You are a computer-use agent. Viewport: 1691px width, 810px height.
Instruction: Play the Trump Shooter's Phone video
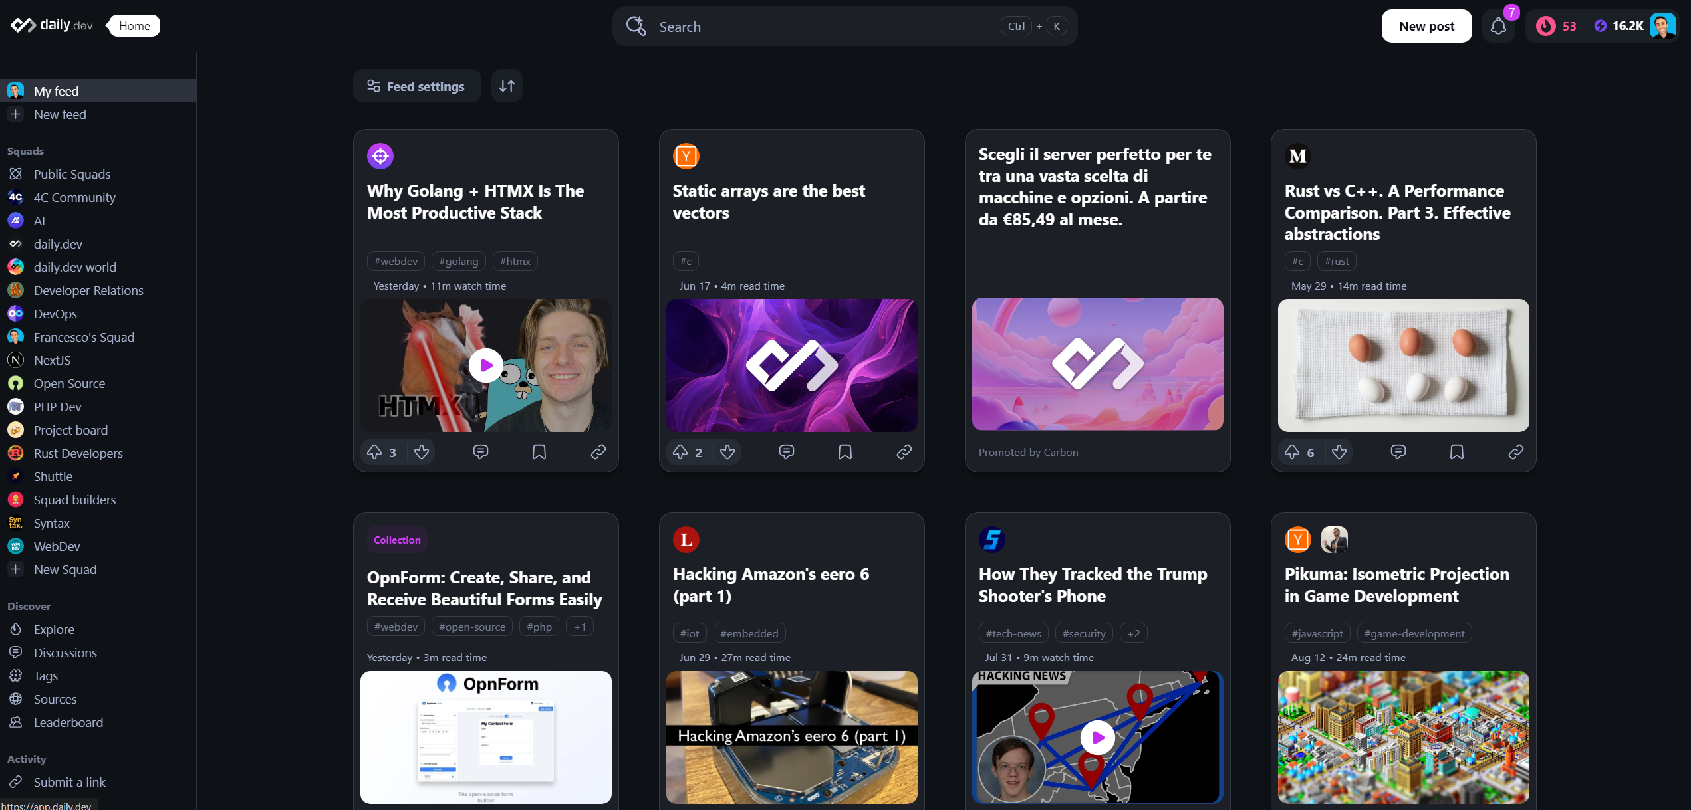pyautogui.click(x=1098, y=738)
